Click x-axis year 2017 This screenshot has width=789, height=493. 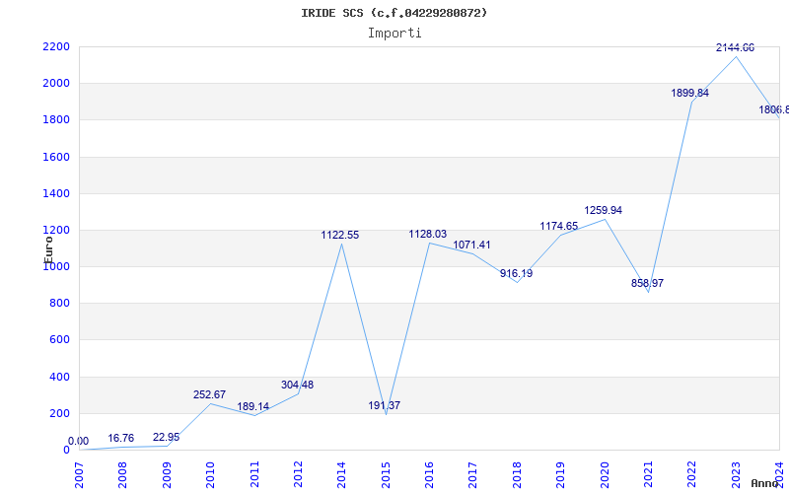[473, 475]
